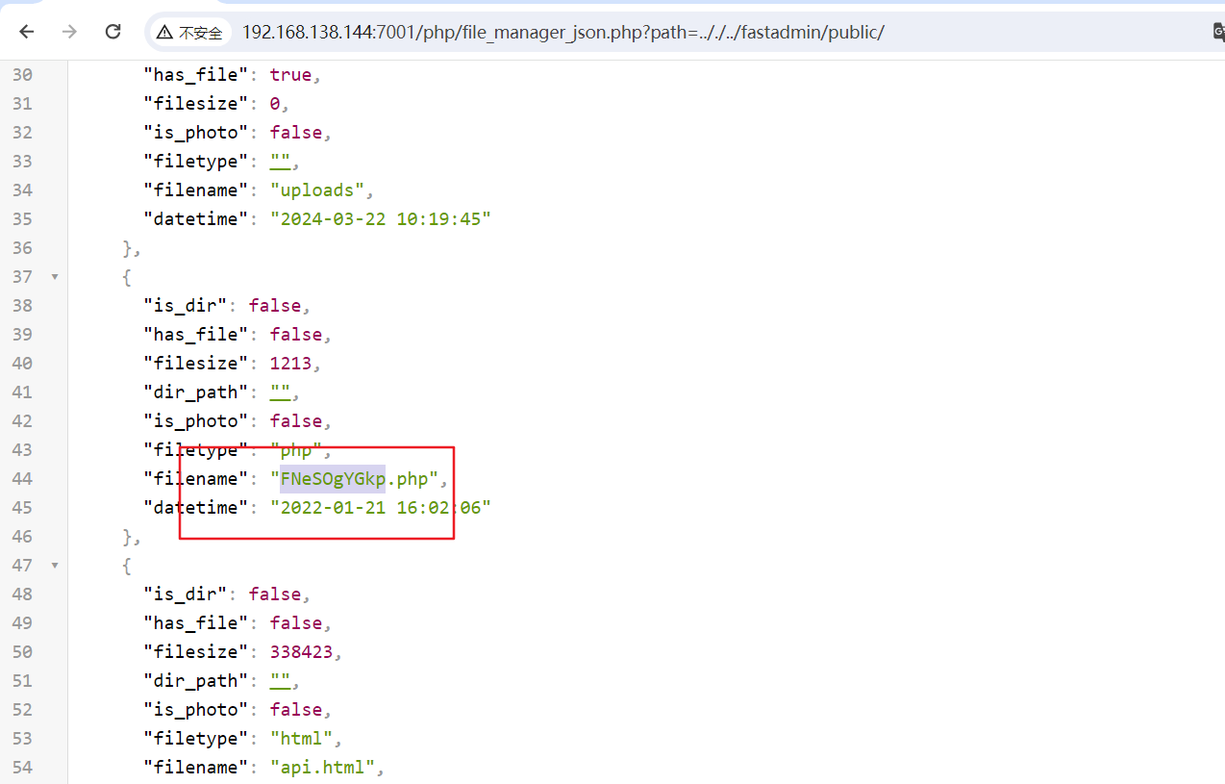The height and width of the screenshot is (784, 1225).
Task: Click line number 30
Action: coord(22,74)
